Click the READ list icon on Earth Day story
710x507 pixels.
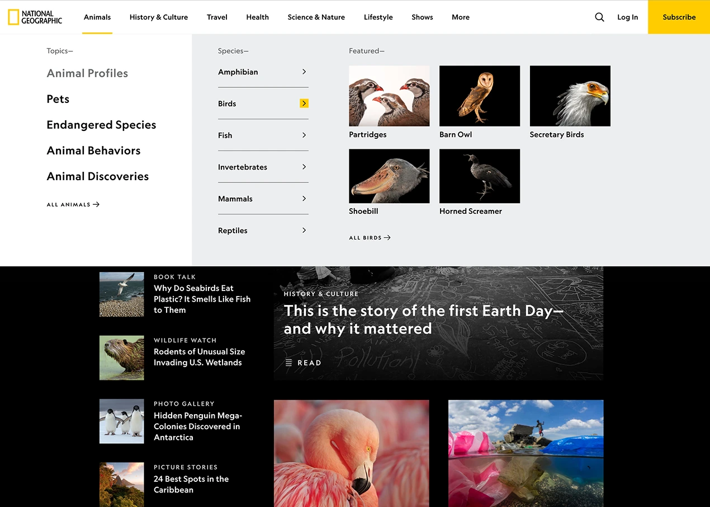[x=288, y=363]
